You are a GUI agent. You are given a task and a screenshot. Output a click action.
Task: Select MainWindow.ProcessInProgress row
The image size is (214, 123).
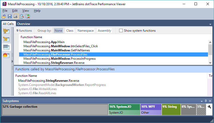[113, 59]
